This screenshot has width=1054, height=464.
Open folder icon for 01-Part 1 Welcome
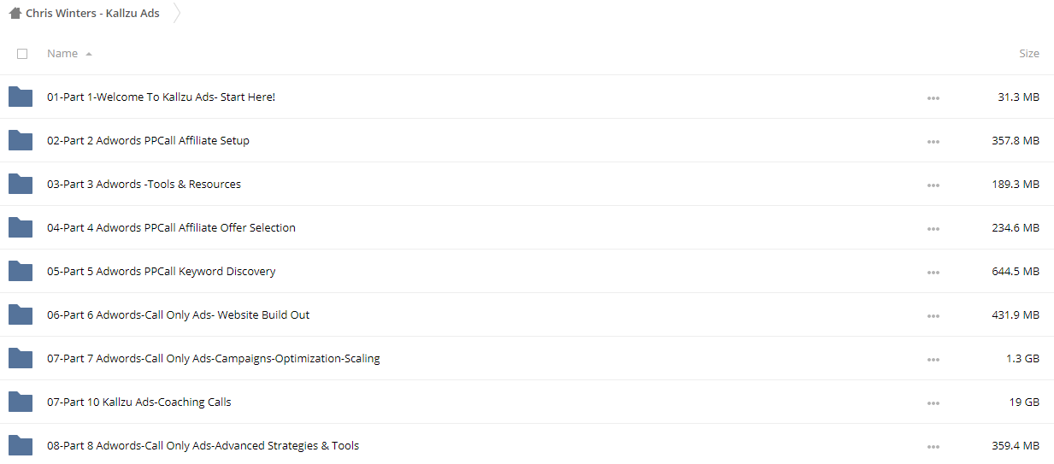click(x=21, y=97)
